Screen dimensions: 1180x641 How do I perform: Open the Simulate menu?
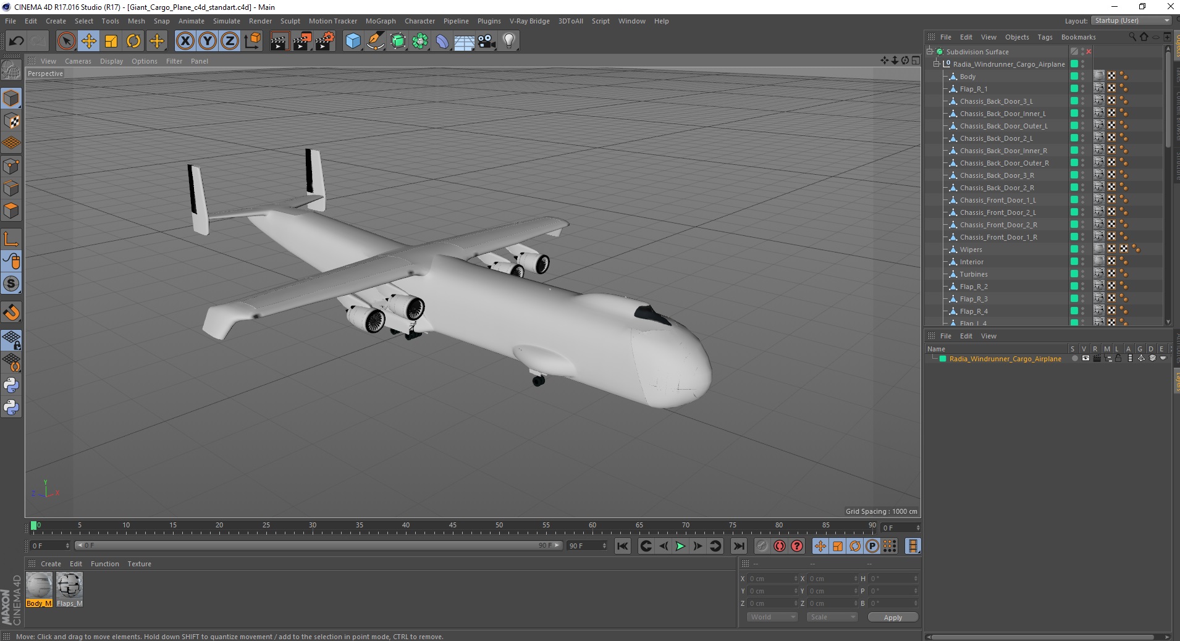click(226, 21)
